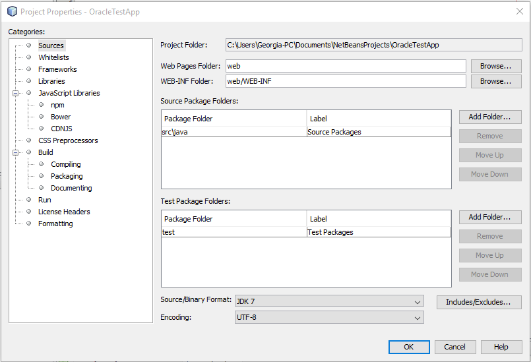Select the Packaging category
Image resolution: width=531 pixels, height=362 pixels.
67,176
